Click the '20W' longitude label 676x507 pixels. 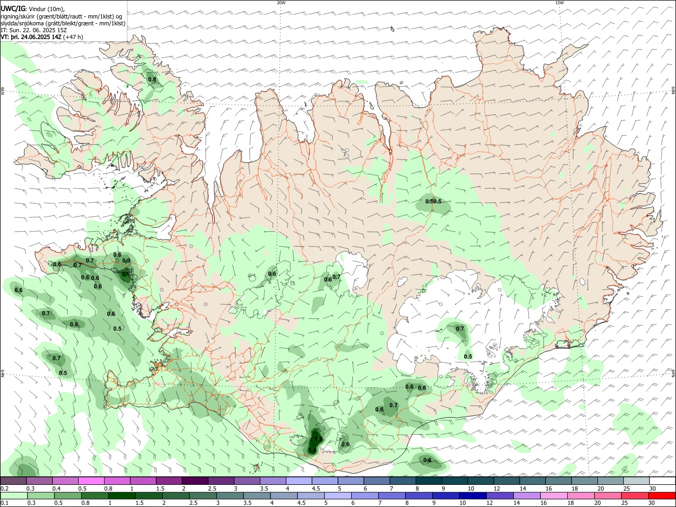tap(281, 3)
